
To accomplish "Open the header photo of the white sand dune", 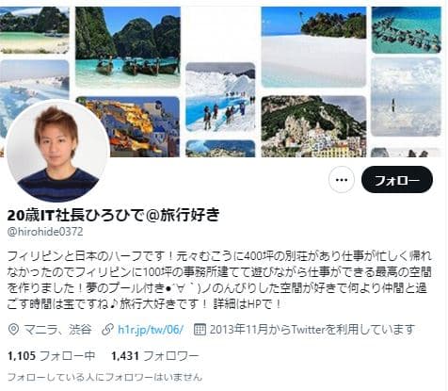I will point(313,47).
